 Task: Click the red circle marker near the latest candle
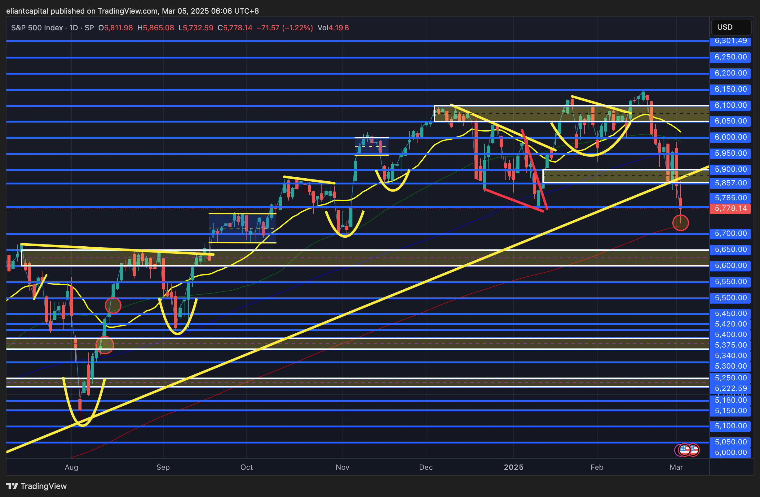[x=680, y=223]
